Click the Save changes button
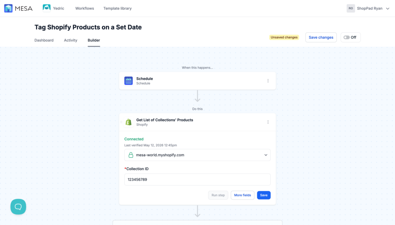 [x=321, y=37]
